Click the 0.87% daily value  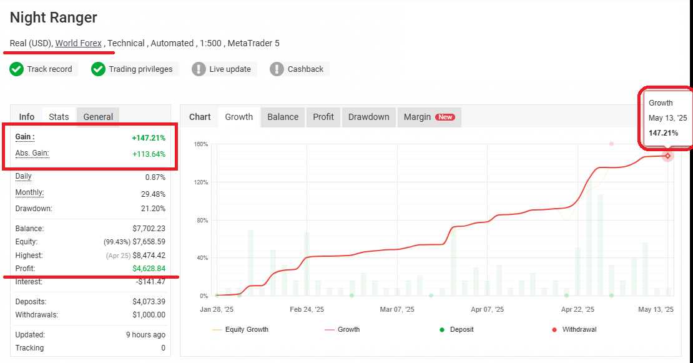[155, 177]
